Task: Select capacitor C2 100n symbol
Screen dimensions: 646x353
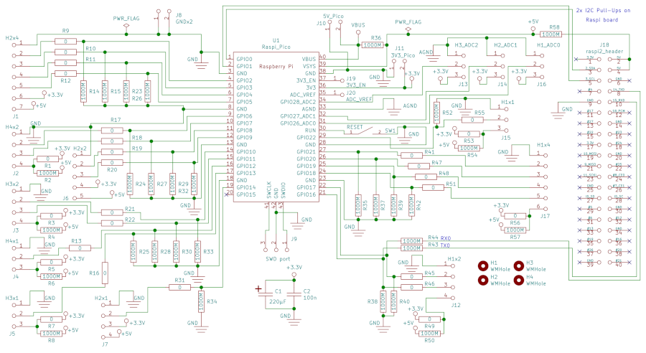Action: click(294, 294)
